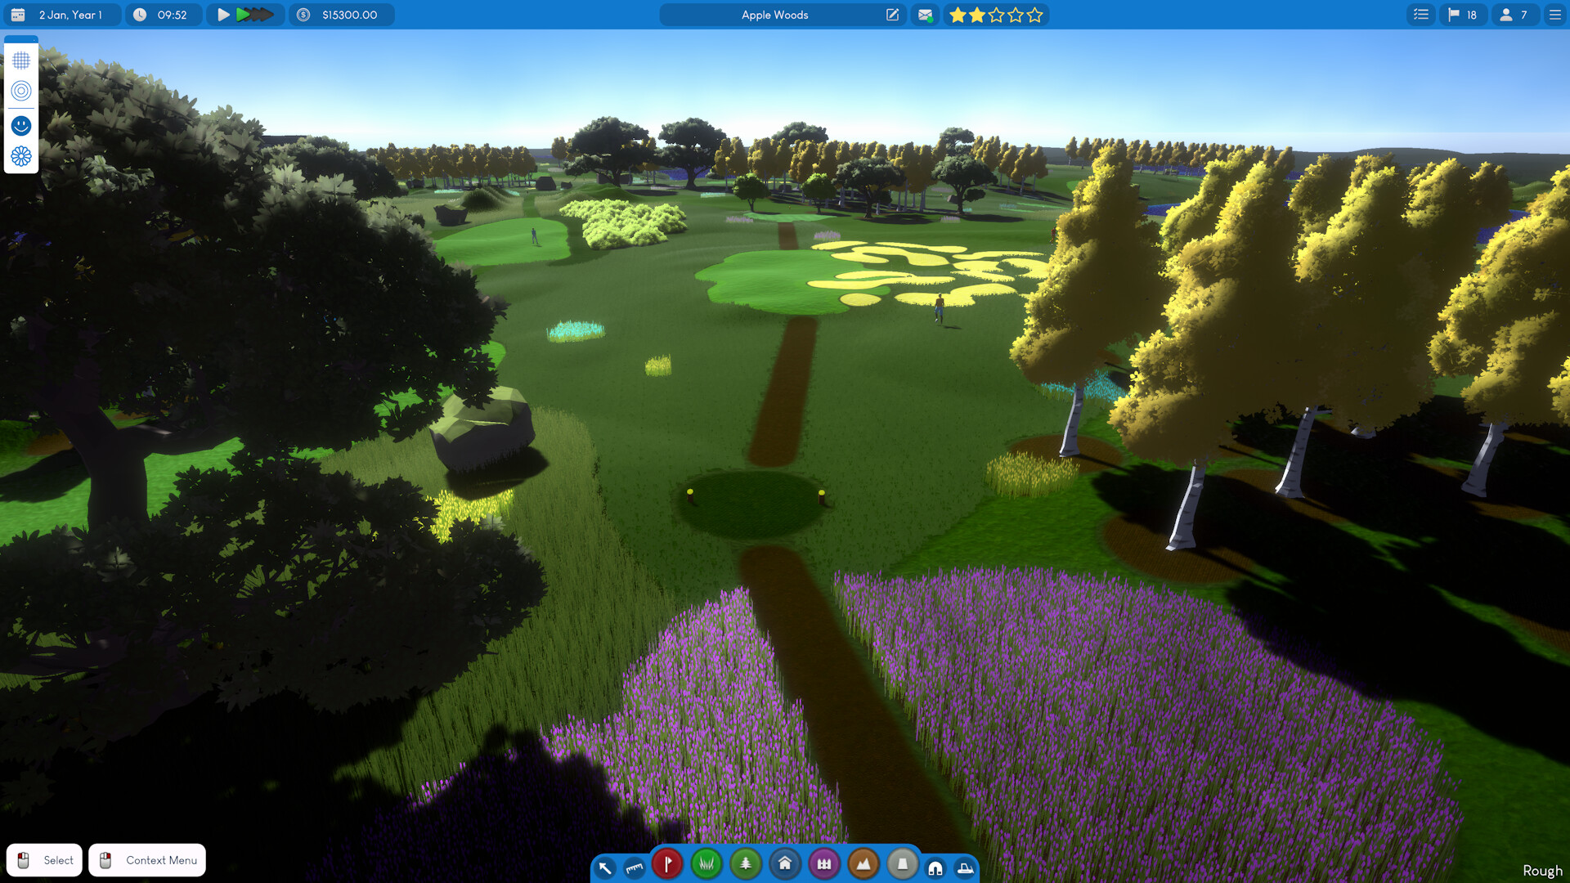1570x883 pixels.
Task: Click the Select button bottom left
Action: (44, 860)
